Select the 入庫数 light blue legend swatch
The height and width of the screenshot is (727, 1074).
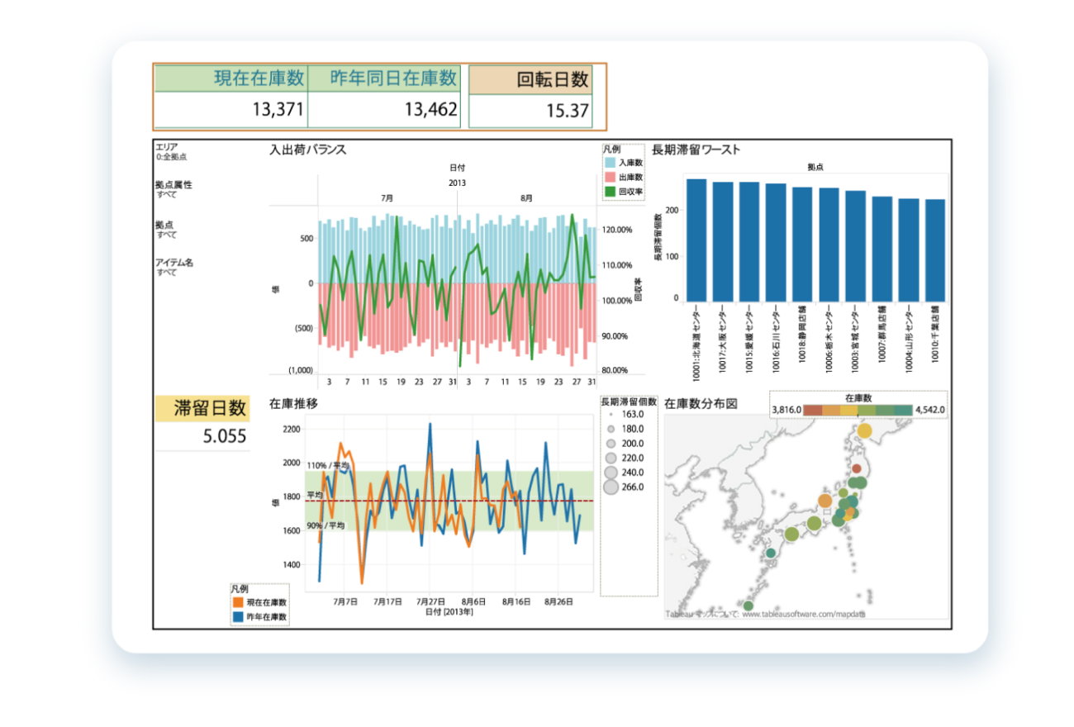coord(611,163)
